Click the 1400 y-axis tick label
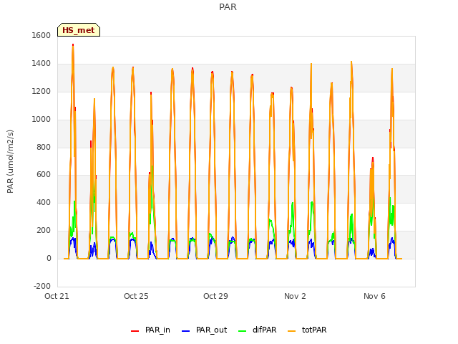The width and height of the screenshot is (458, 344). point(42,64)
